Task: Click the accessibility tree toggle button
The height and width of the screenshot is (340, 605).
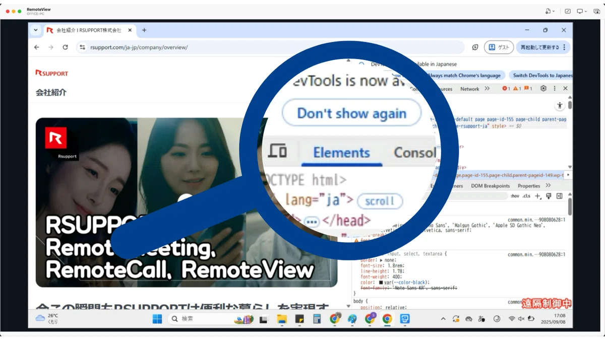Action: 560,106
